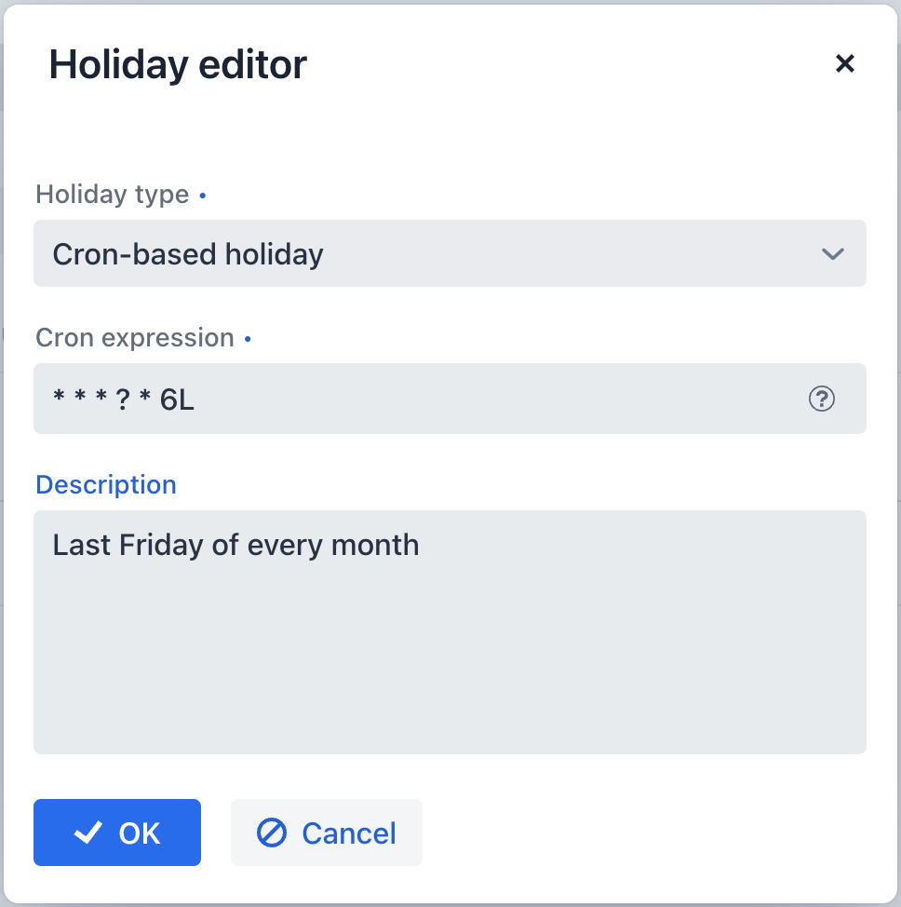Confirm the holiday with OK
Screen dimensions: 901x907
click(117, 832)
